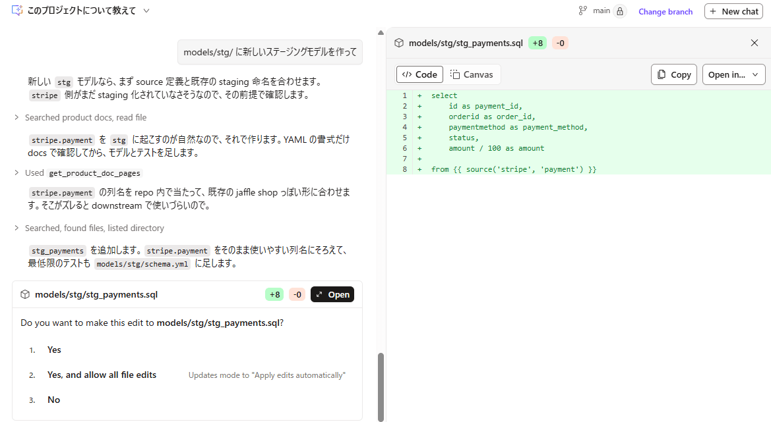
Task: Click the line with source('stripe', 'payment')
Action: click(x=514, y=169)
